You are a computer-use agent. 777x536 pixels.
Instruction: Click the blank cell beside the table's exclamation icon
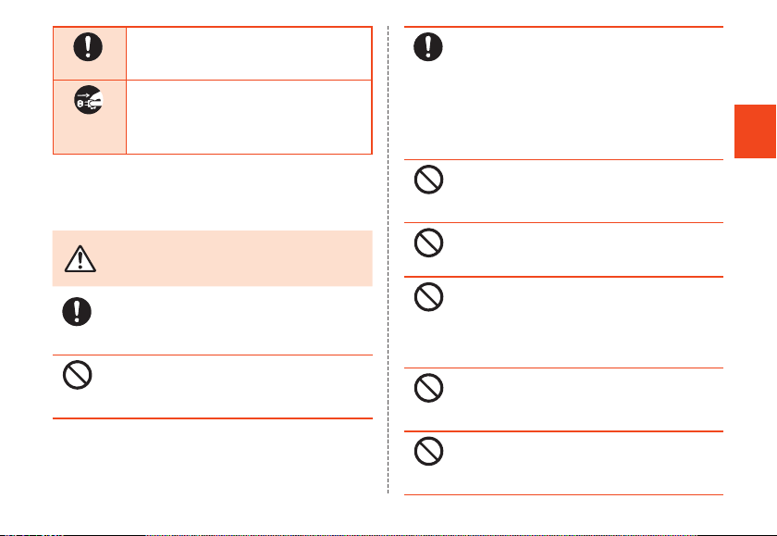[249, 54]
